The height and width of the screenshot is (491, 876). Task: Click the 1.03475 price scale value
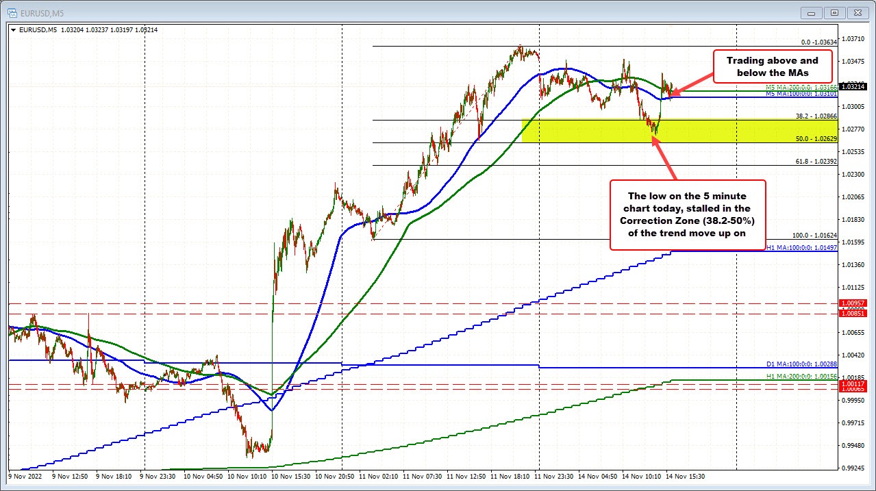(853, 62)
